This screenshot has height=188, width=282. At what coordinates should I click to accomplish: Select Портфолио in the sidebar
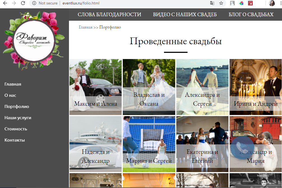pos(17,107)
